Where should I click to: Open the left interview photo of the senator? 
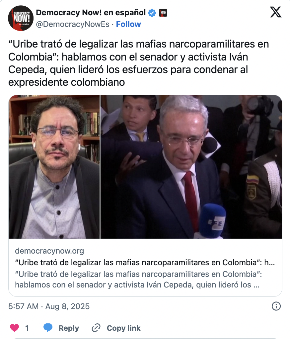tap(54, 167)
